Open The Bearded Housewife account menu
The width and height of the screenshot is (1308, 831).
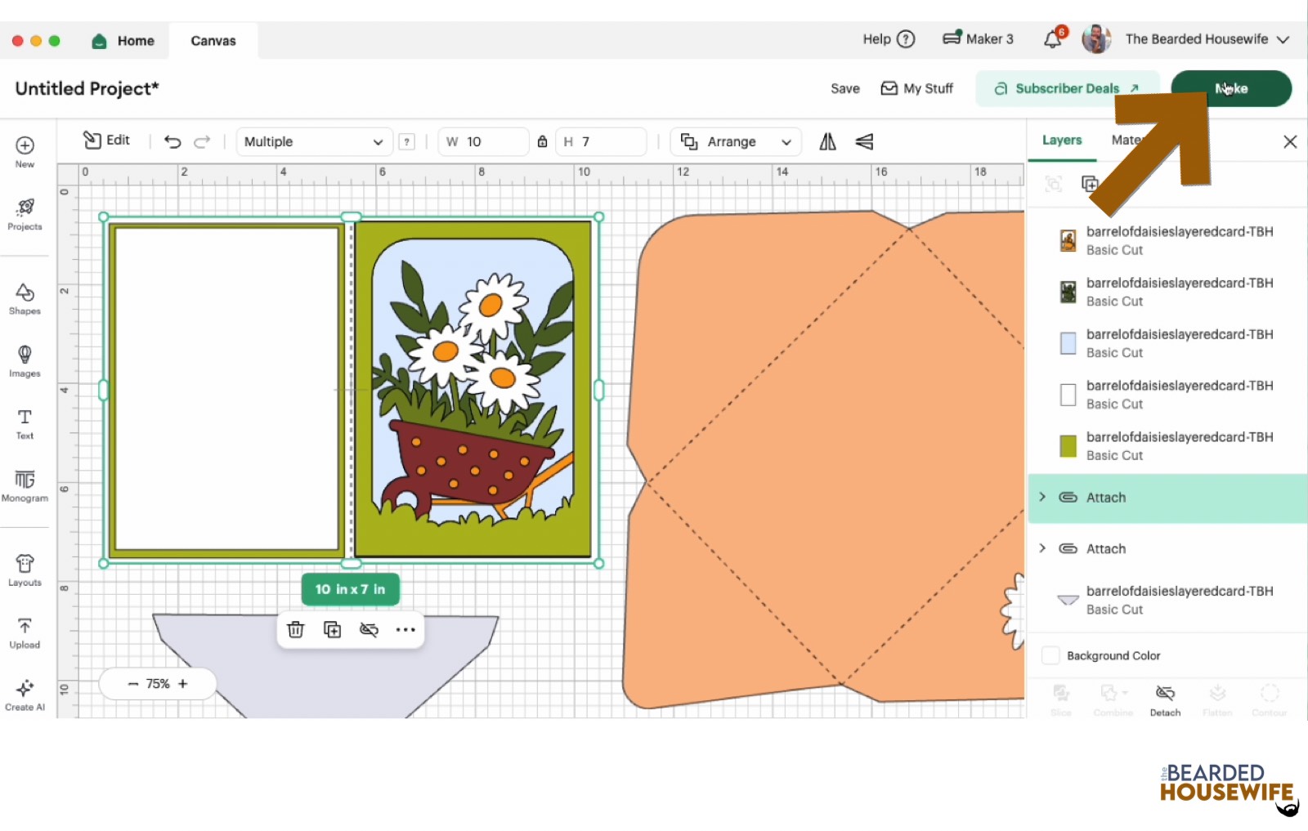pos(1207,38)
